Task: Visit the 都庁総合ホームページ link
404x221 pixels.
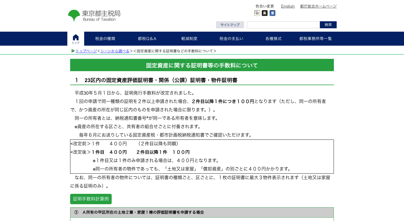Action: coord(318,6)
